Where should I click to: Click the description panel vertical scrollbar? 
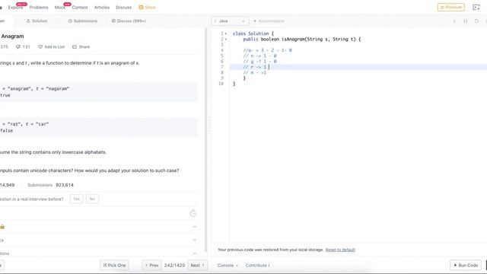[x=205, y=140]
